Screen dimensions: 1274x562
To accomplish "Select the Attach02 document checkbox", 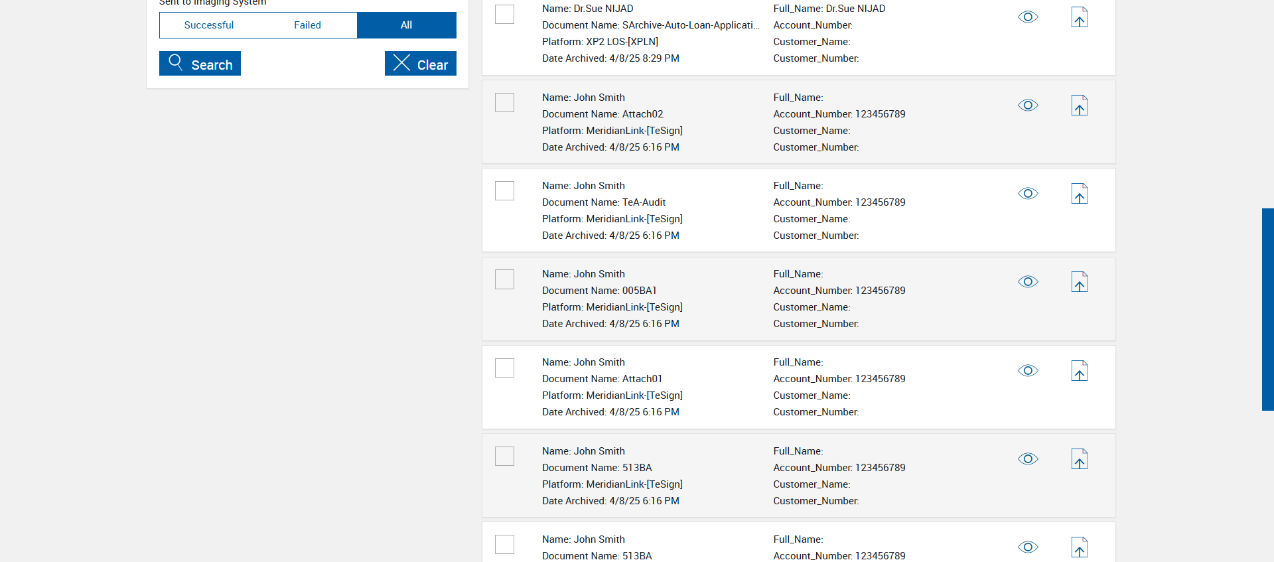I will (x=504, y=103).
